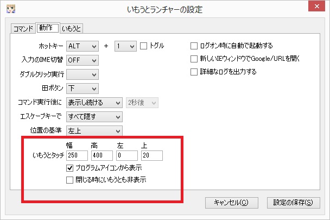Click the 幅 field containing 250
The height and width of the screenshot is (220, 330).
click(x=77, y=155)
